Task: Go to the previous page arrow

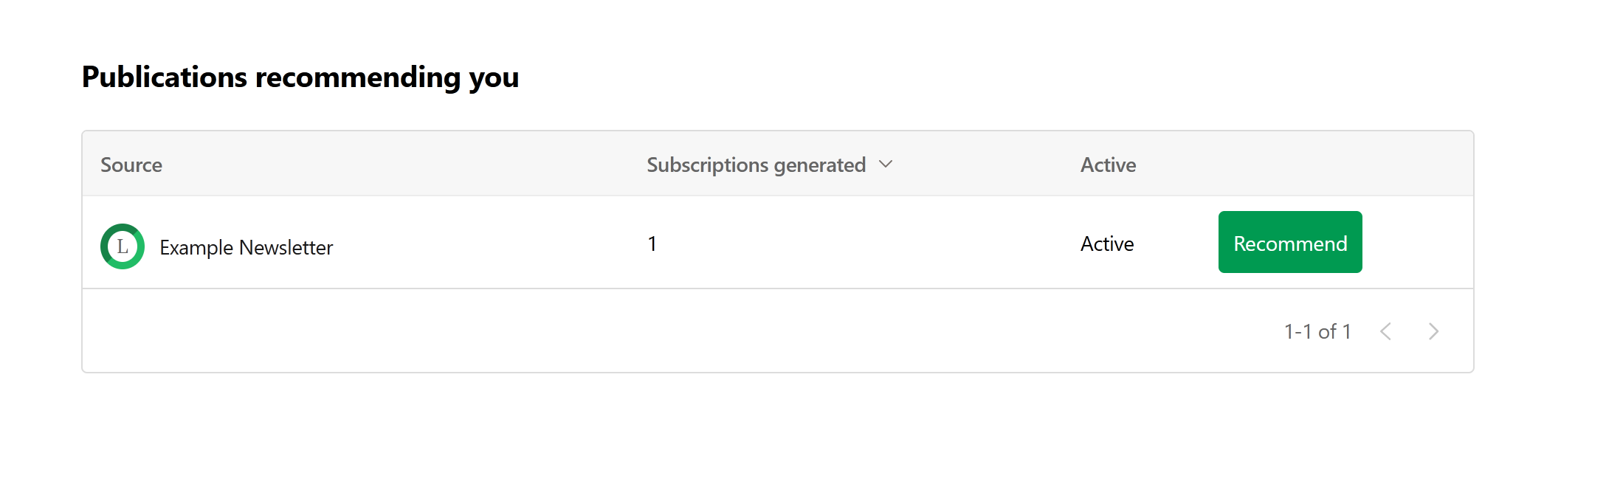Action: [1386, 332]
